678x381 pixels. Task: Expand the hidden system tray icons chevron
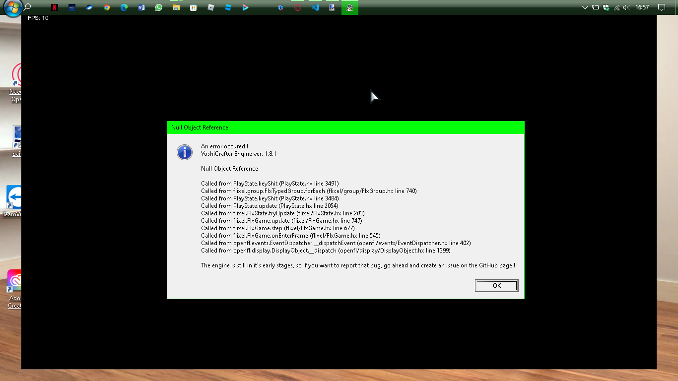coord(585,7)
